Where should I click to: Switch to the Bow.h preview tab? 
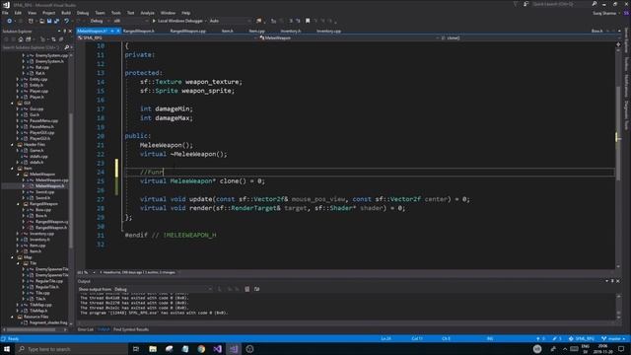click(x=597, y=31)
